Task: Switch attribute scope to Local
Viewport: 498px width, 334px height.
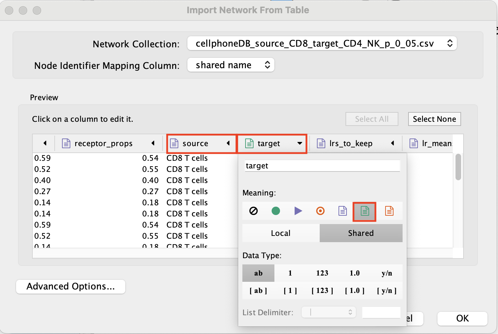Action: click(x=281, y=233)
